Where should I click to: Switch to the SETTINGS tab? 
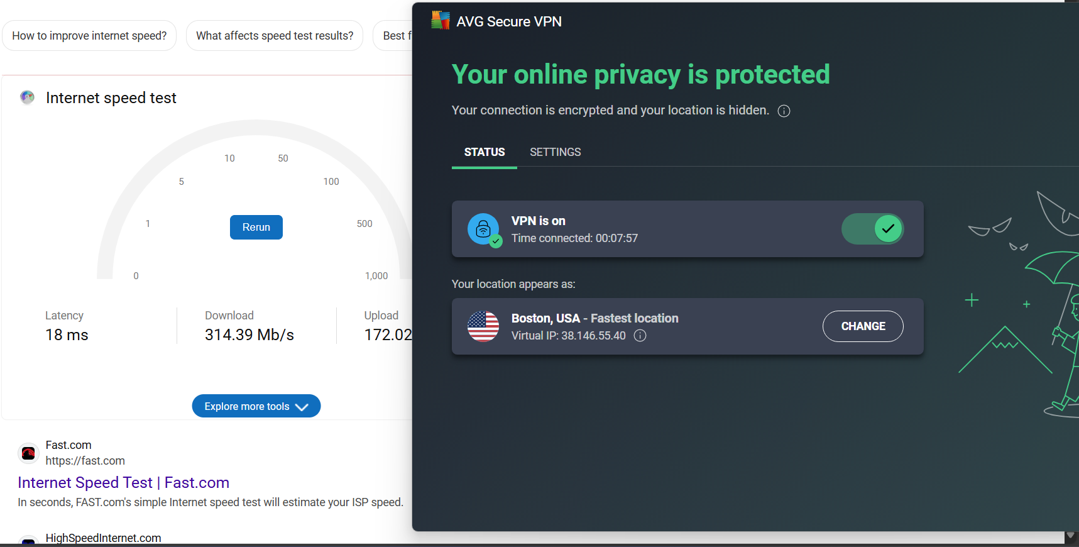(x=555, y=152)
